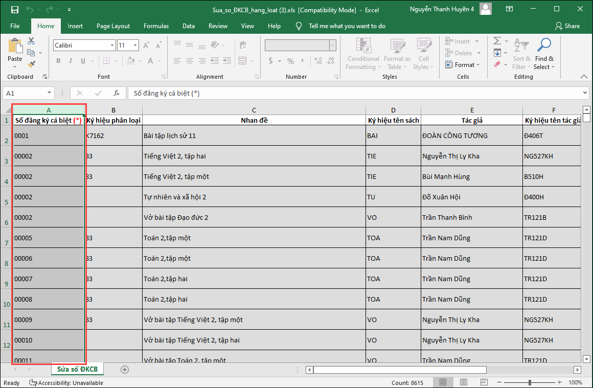
Task: Expand the Name Box dropdown arrow
Action: tap(50, 94)
